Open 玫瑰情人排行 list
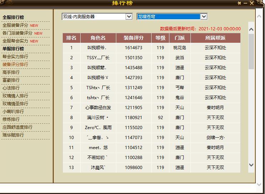Screen dimensions: 265x194 coord(15,96)
